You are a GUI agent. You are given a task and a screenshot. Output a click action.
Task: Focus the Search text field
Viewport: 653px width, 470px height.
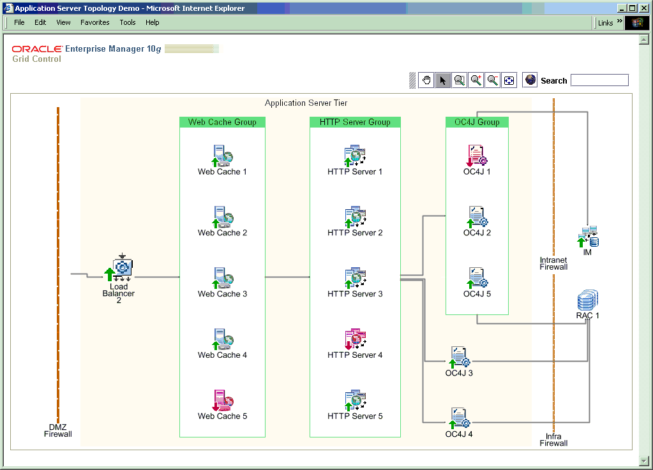point(599,80)
